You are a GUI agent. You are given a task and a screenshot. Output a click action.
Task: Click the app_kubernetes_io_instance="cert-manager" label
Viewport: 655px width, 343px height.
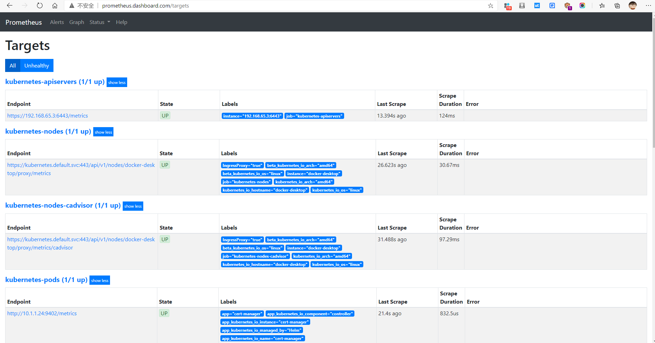tap(265, 322)
